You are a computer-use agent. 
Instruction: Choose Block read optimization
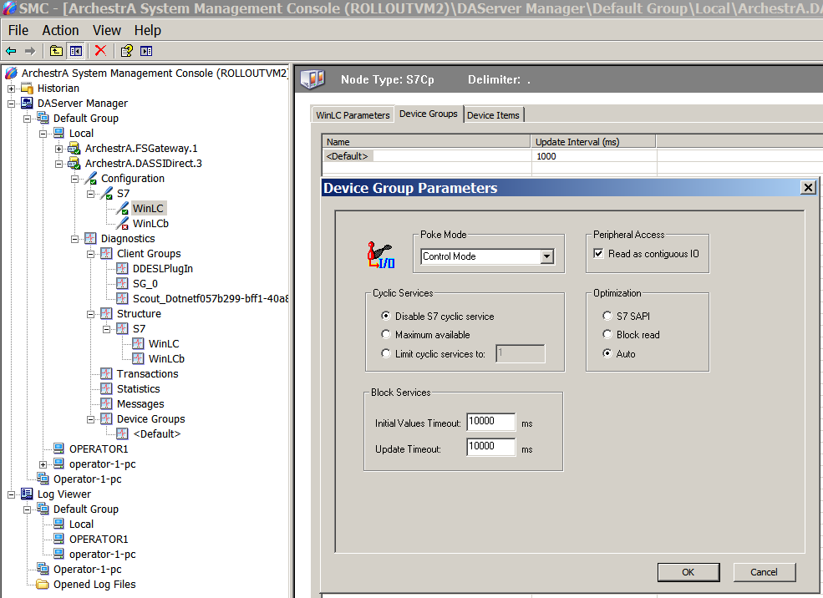pos(607,335)
